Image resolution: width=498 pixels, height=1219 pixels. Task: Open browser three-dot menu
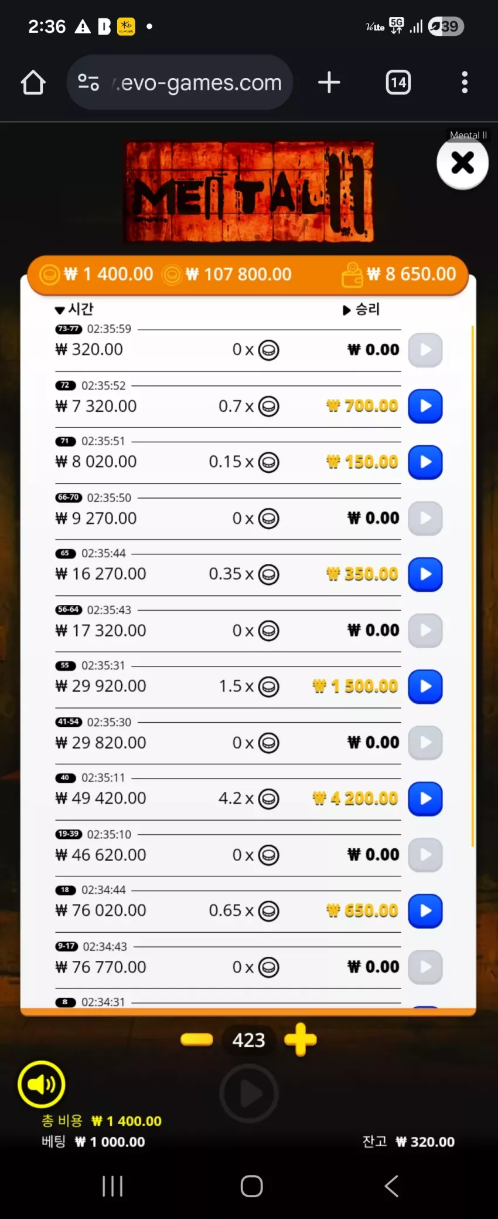click(465, 82)
